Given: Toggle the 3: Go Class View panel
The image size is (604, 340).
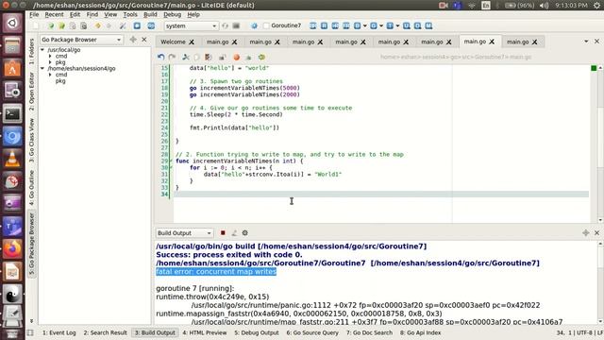Looking at the screenshot, I should [31, 141].
